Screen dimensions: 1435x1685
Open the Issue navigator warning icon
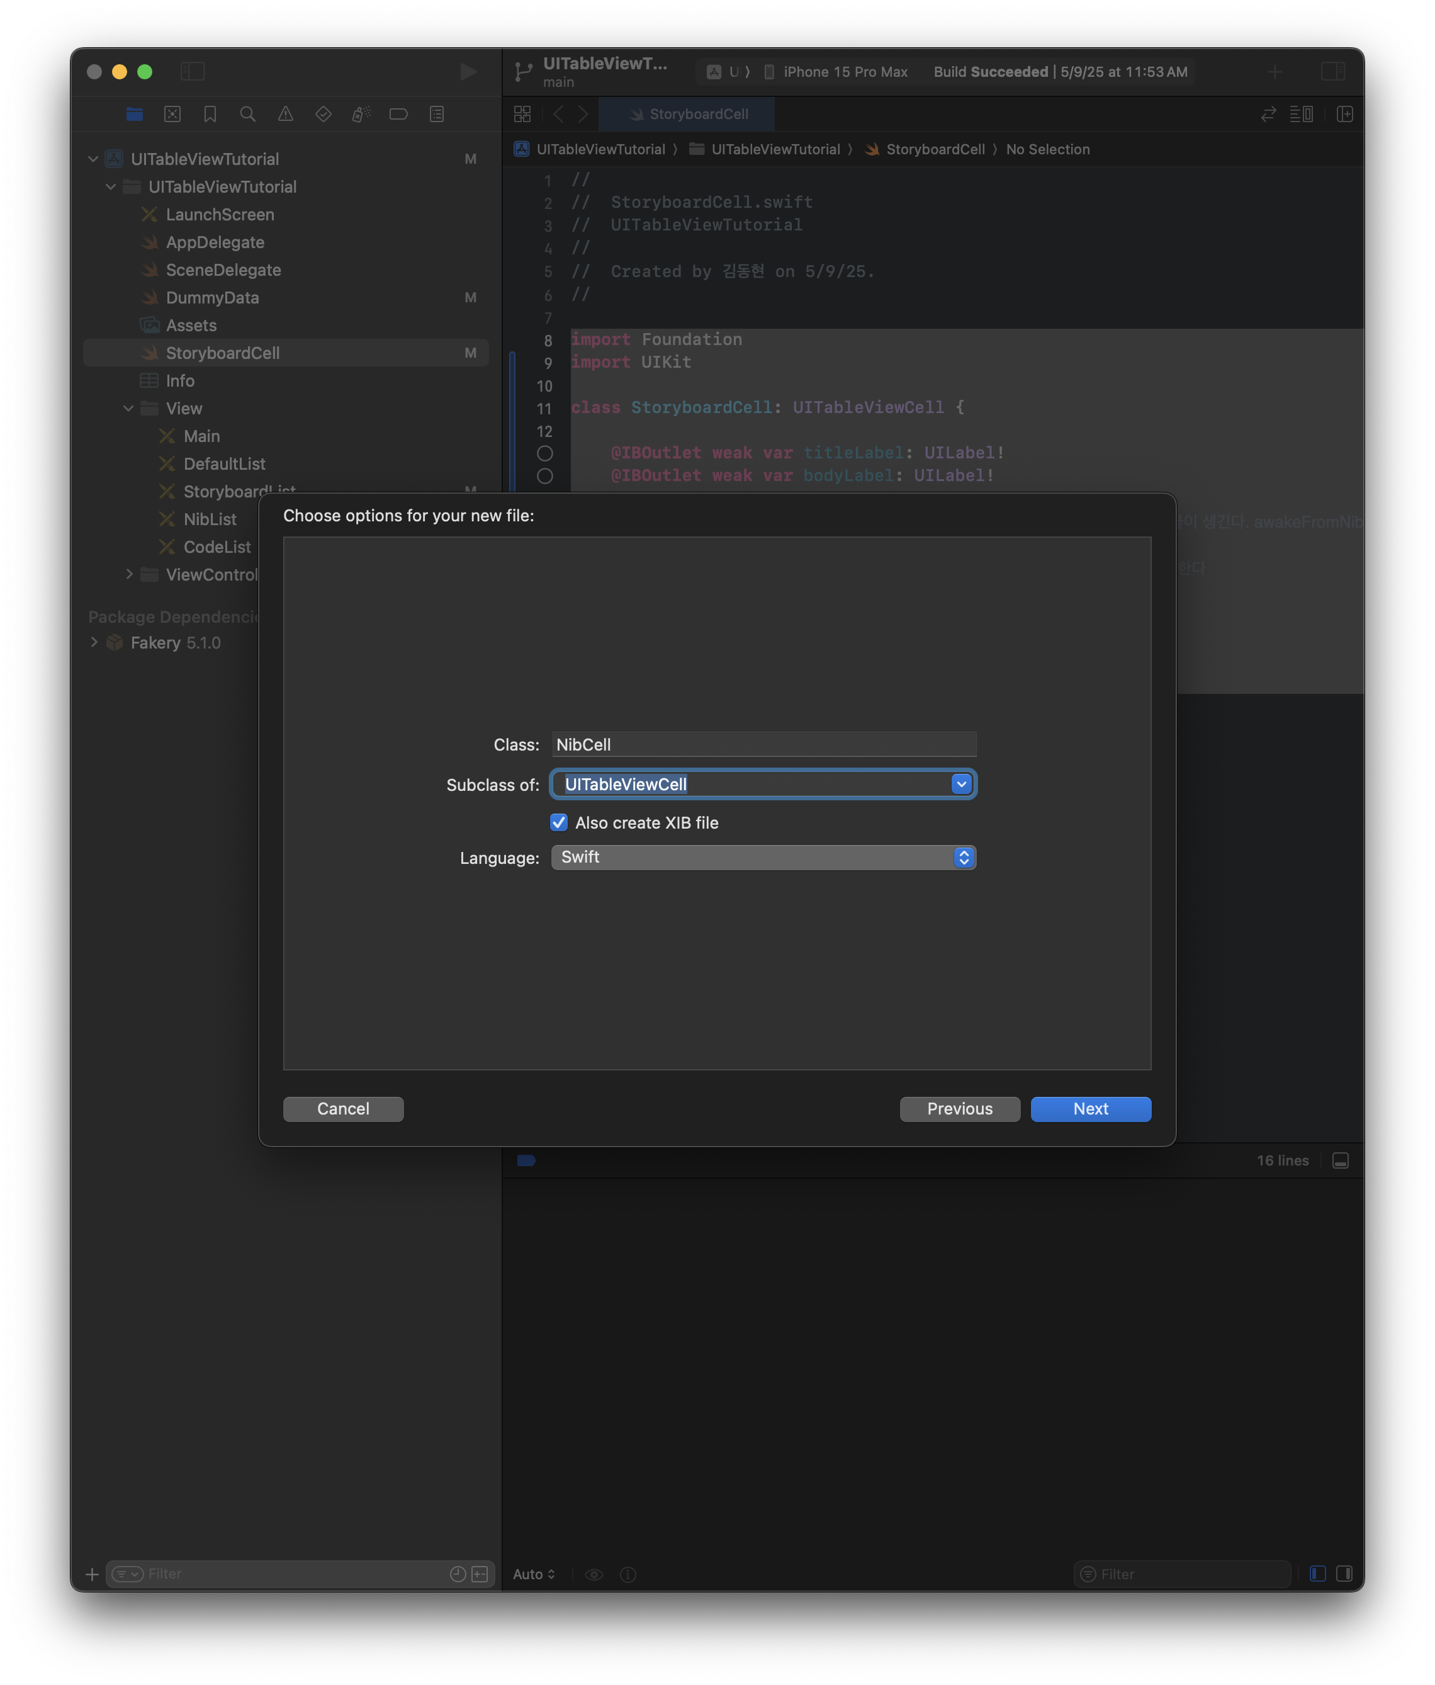(285, 114)
